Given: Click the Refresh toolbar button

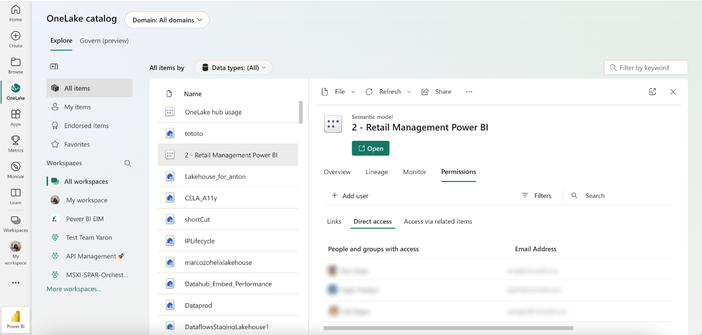Looking at the screenshot, I should point(384,92).
